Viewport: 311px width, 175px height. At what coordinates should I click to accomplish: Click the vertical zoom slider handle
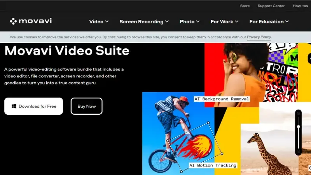point(298,127)
